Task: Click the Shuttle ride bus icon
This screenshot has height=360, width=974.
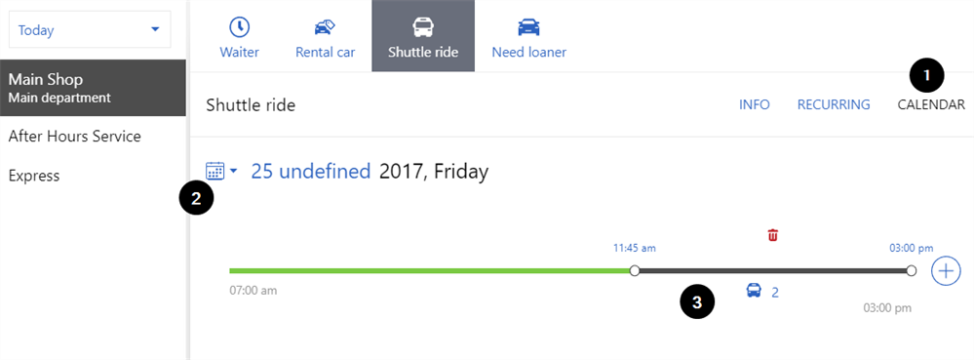Action: click(423, 27)
